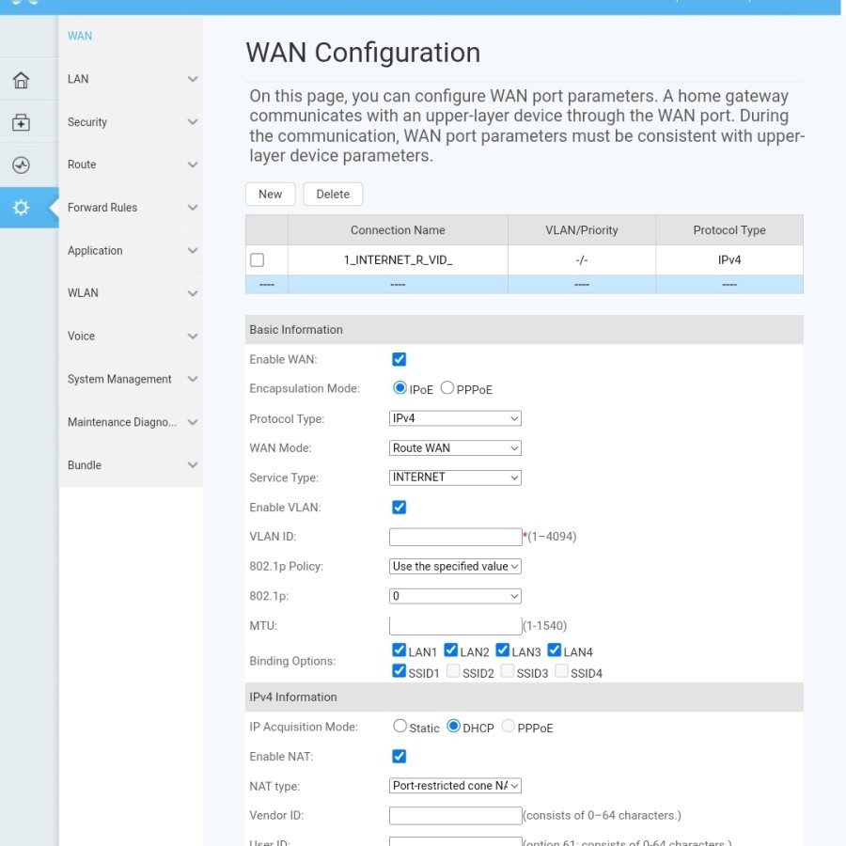
Task: Select the IPoE encapsulation radio button
Action: [x=399, y=388]
